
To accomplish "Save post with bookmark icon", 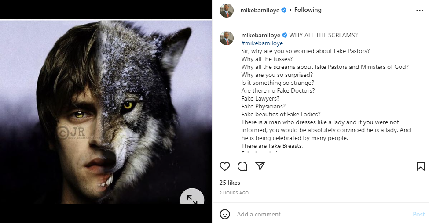I will (x=420, y=166).
